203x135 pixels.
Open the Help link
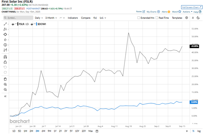tap(197, 12)
